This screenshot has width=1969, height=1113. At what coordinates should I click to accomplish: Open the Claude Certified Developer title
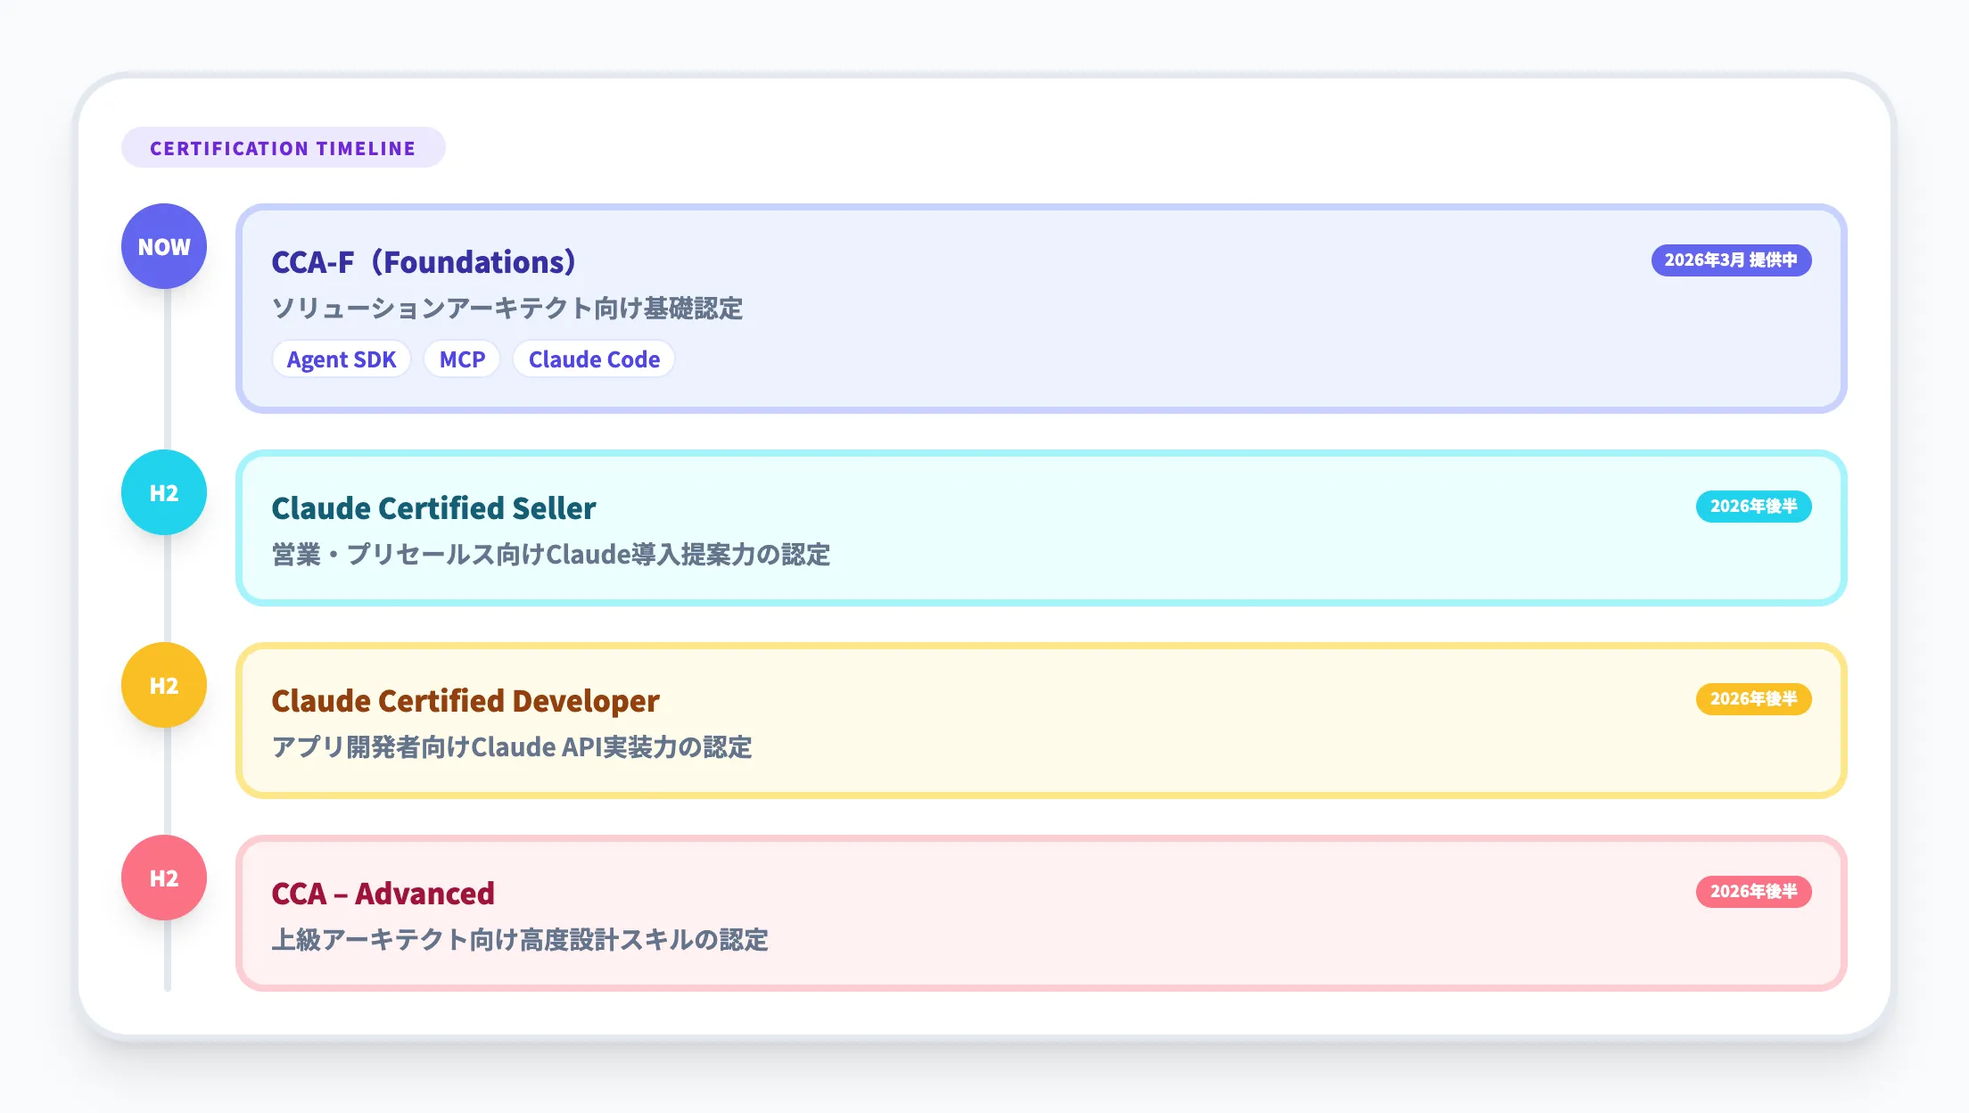465,701
